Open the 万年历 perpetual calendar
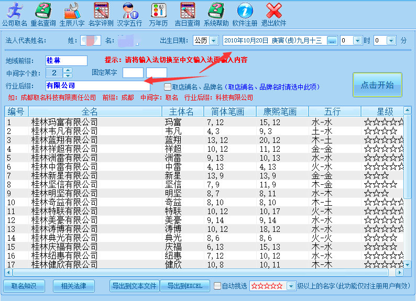416x301 pixels. pos(158,14)
